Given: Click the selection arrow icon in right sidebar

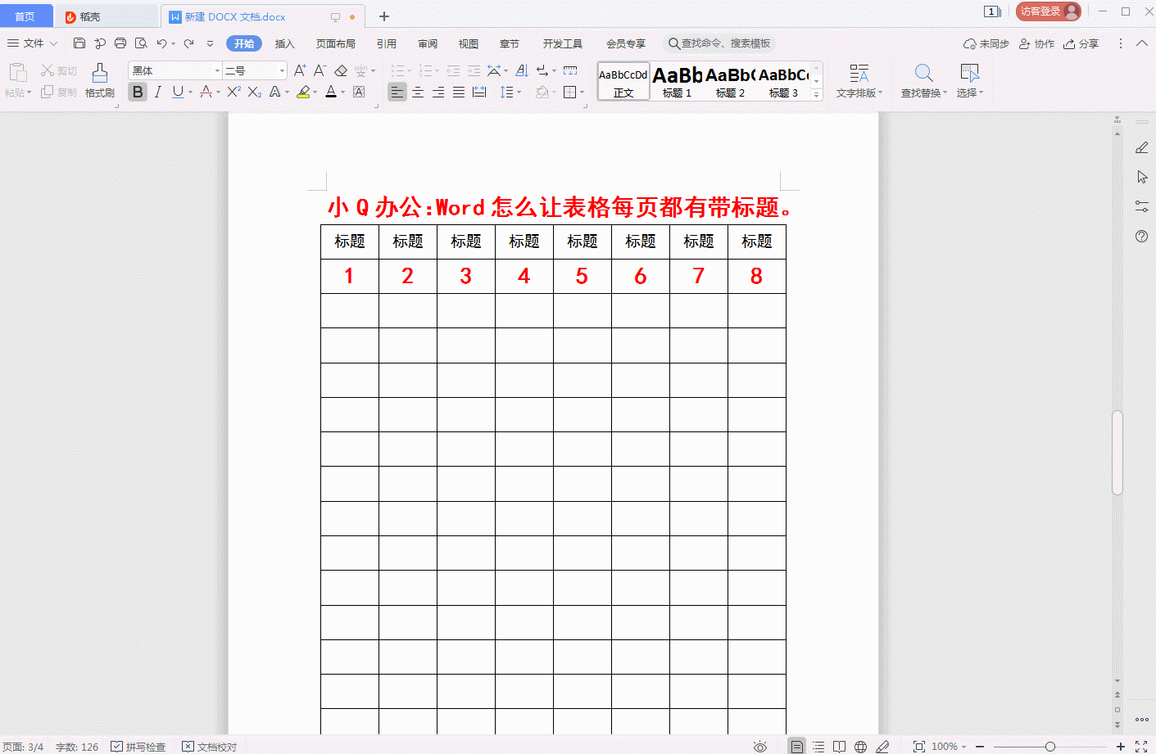Looking at the screenshot, I should (x=1142, y=177).
